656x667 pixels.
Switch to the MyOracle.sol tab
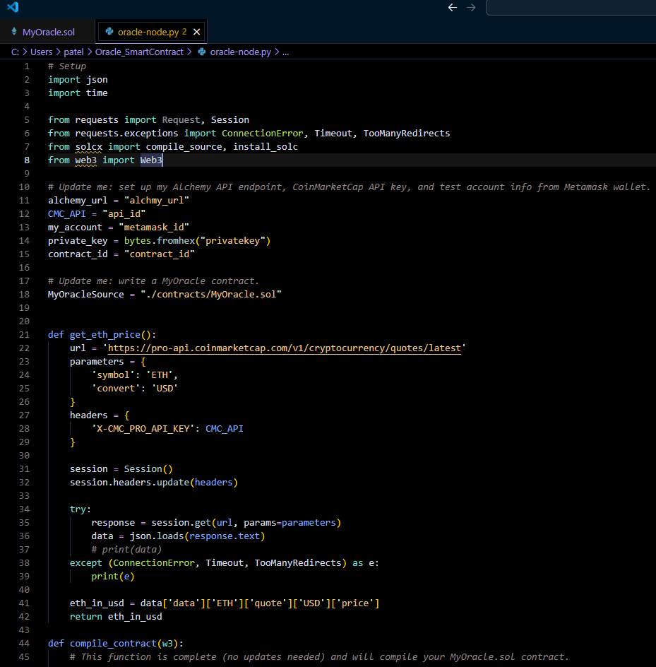(x=49, y=32)
